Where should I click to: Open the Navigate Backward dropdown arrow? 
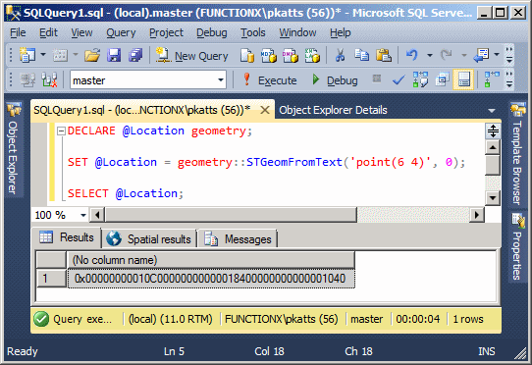(x=497, y=54)
